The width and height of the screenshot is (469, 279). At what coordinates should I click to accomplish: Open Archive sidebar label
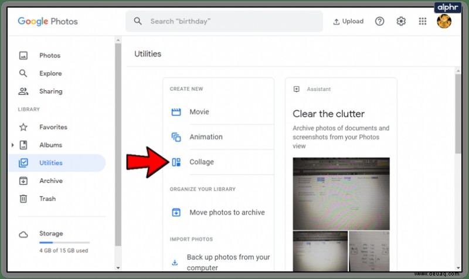tap(51, 181)
